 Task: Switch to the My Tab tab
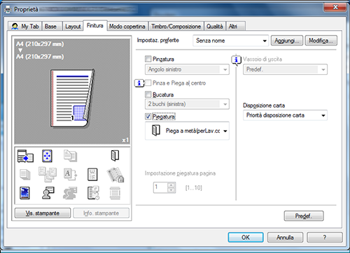coord(24,26)
